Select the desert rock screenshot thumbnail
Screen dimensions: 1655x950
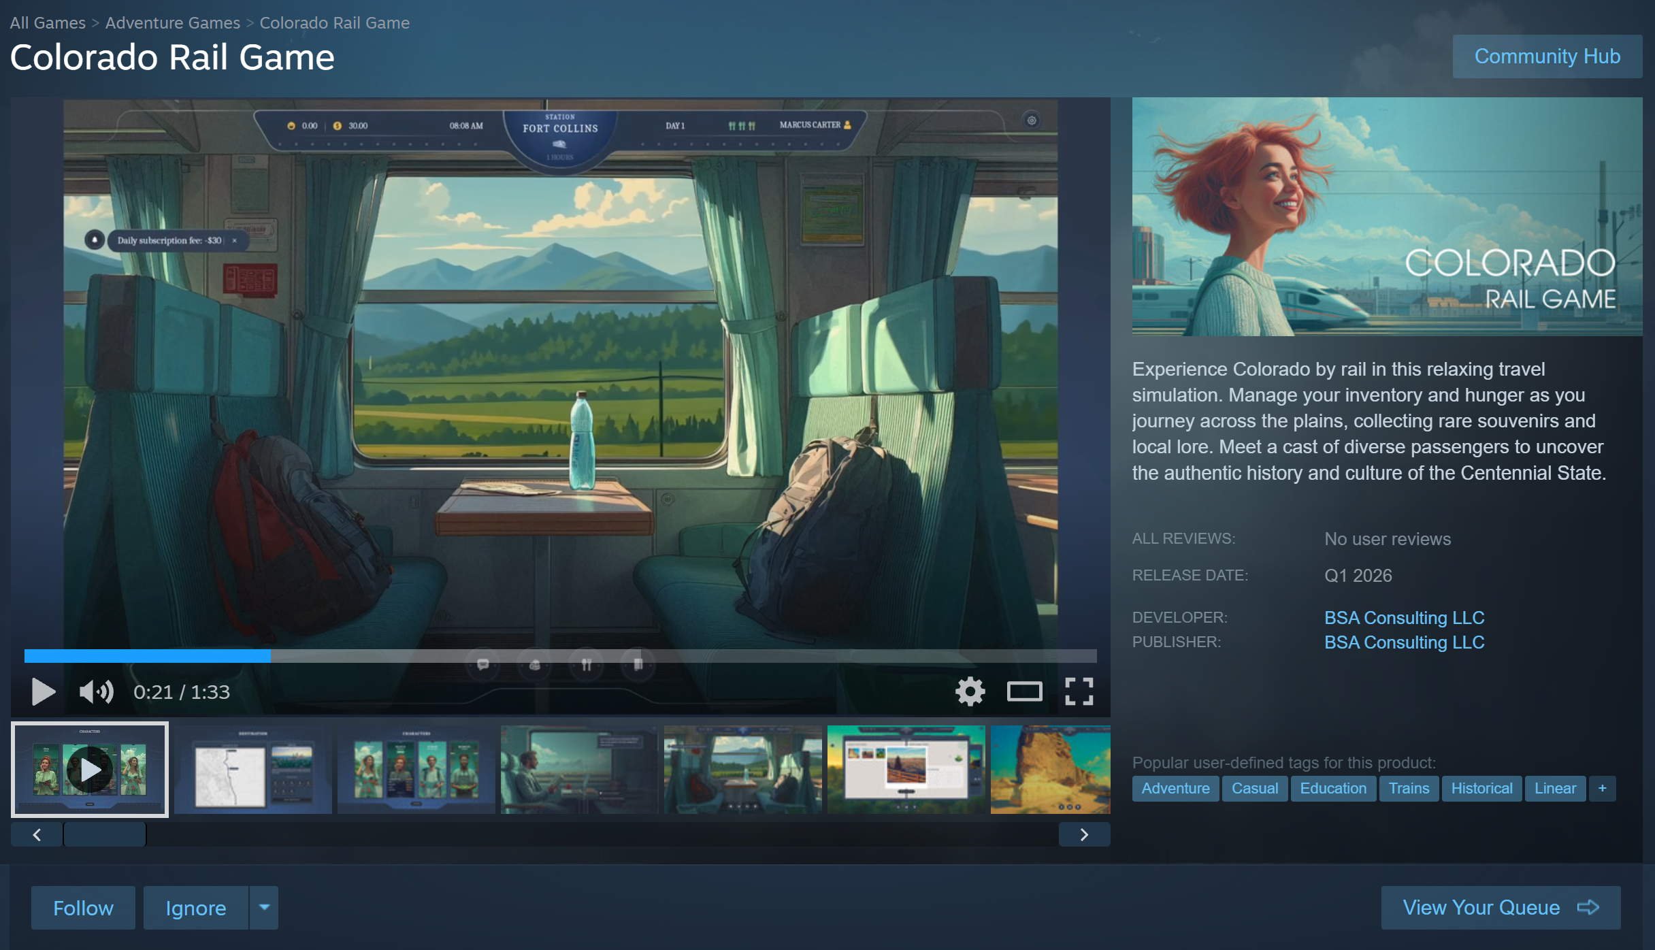point(1049,770)
